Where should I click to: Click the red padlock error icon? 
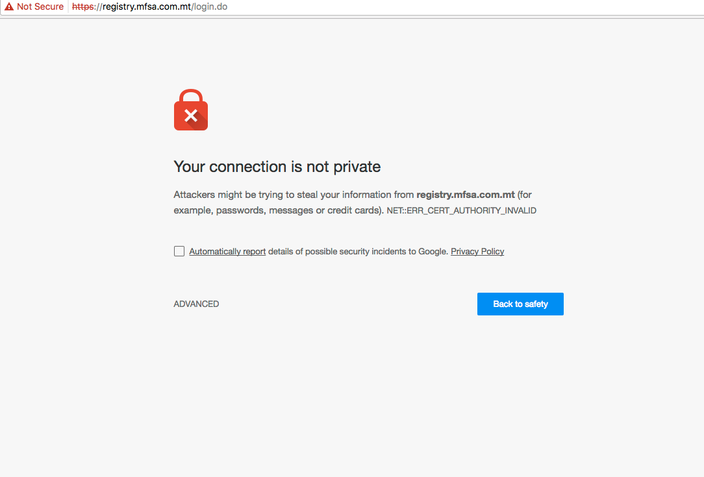pyautogui.click(x=191, y=110)
